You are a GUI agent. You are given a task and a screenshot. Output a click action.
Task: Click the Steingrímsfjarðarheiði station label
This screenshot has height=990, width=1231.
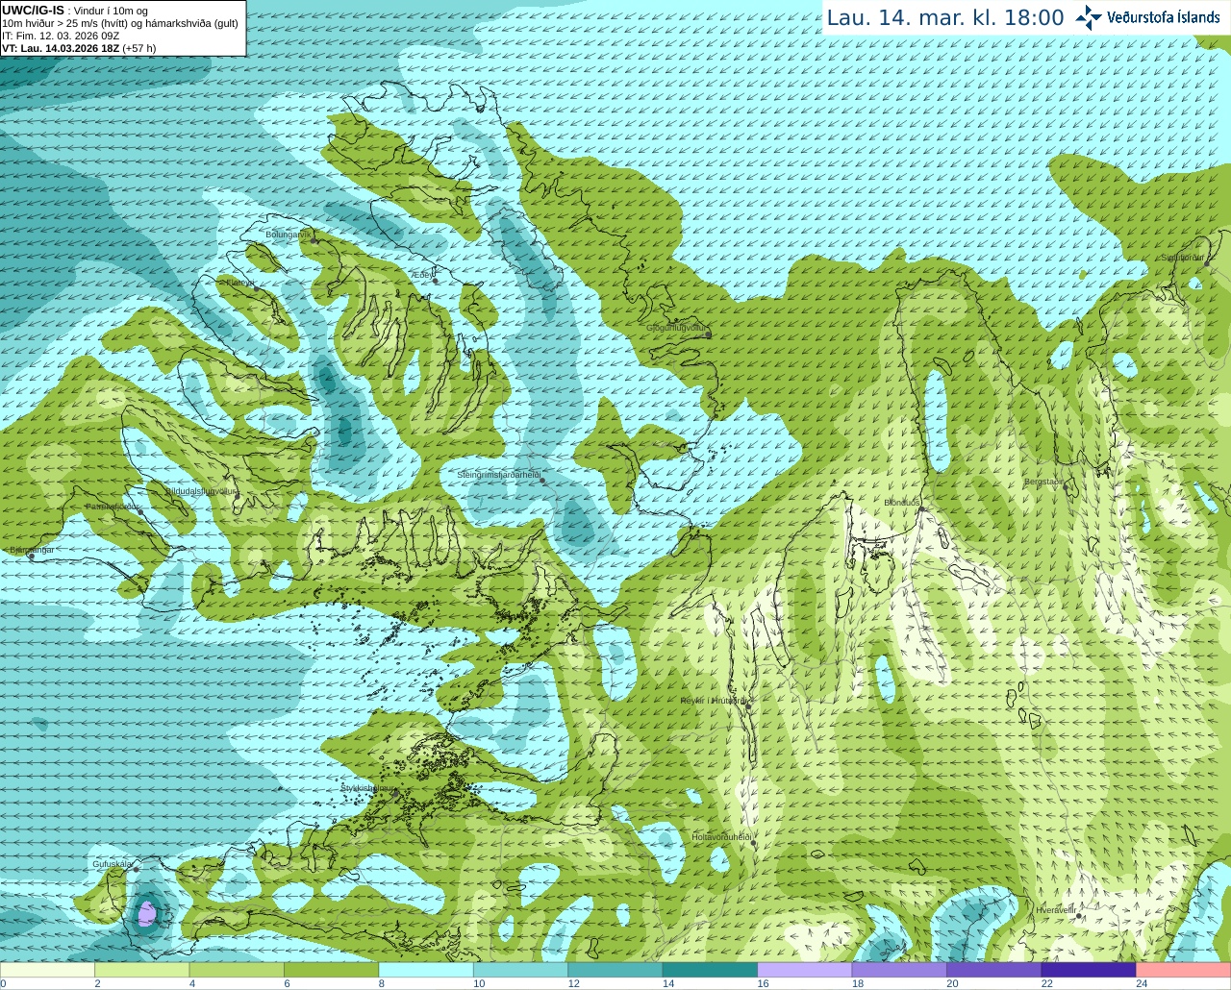pos(498,475)
